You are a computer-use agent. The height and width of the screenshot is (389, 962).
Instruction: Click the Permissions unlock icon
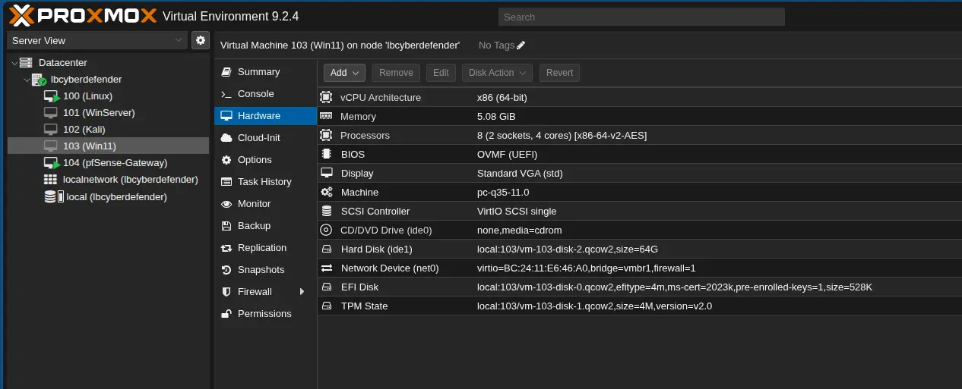pos(226,313)
